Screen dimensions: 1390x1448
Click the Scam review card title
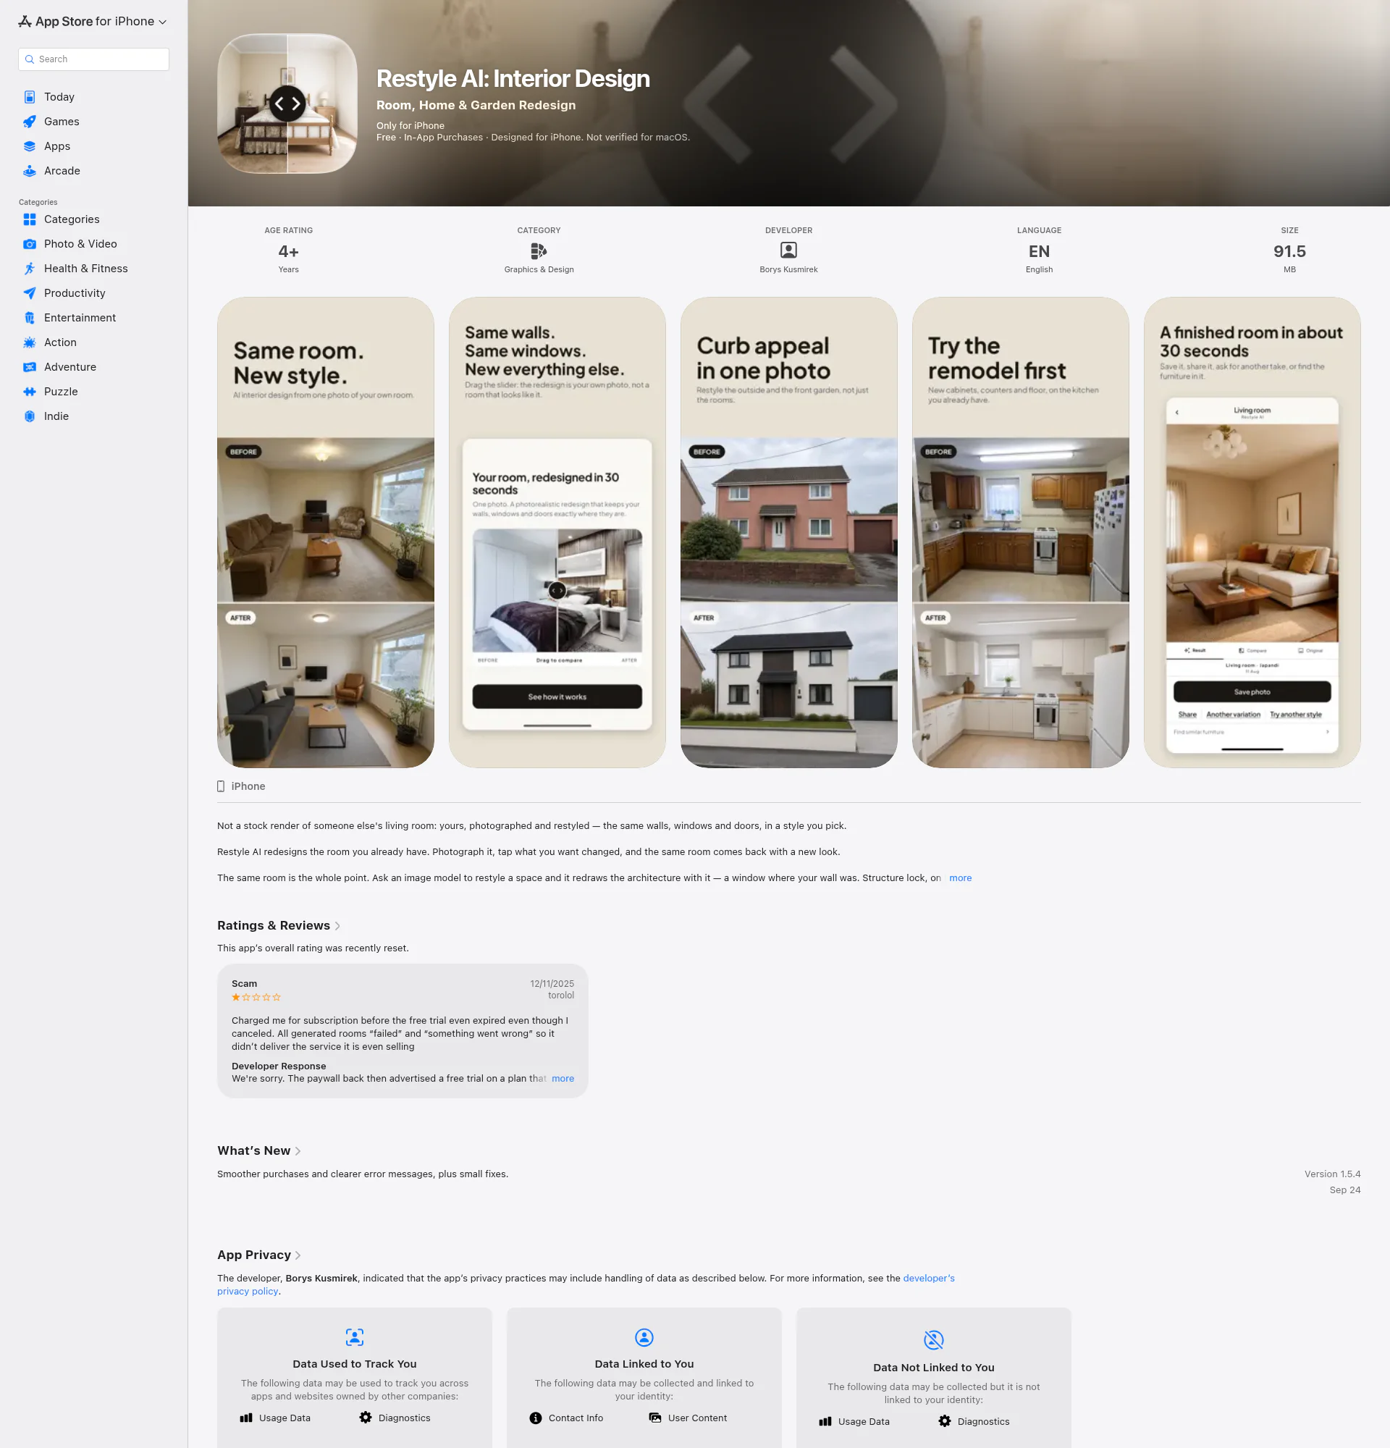pyautogui.click(x=245, y=983)
